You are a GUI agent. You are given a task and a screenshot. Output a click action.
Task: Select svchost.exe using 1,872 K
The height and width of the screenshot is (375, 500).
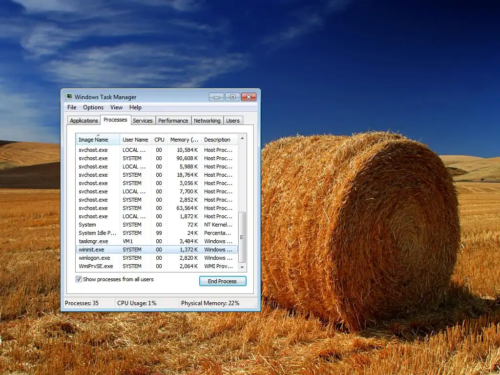click(157, 216)
